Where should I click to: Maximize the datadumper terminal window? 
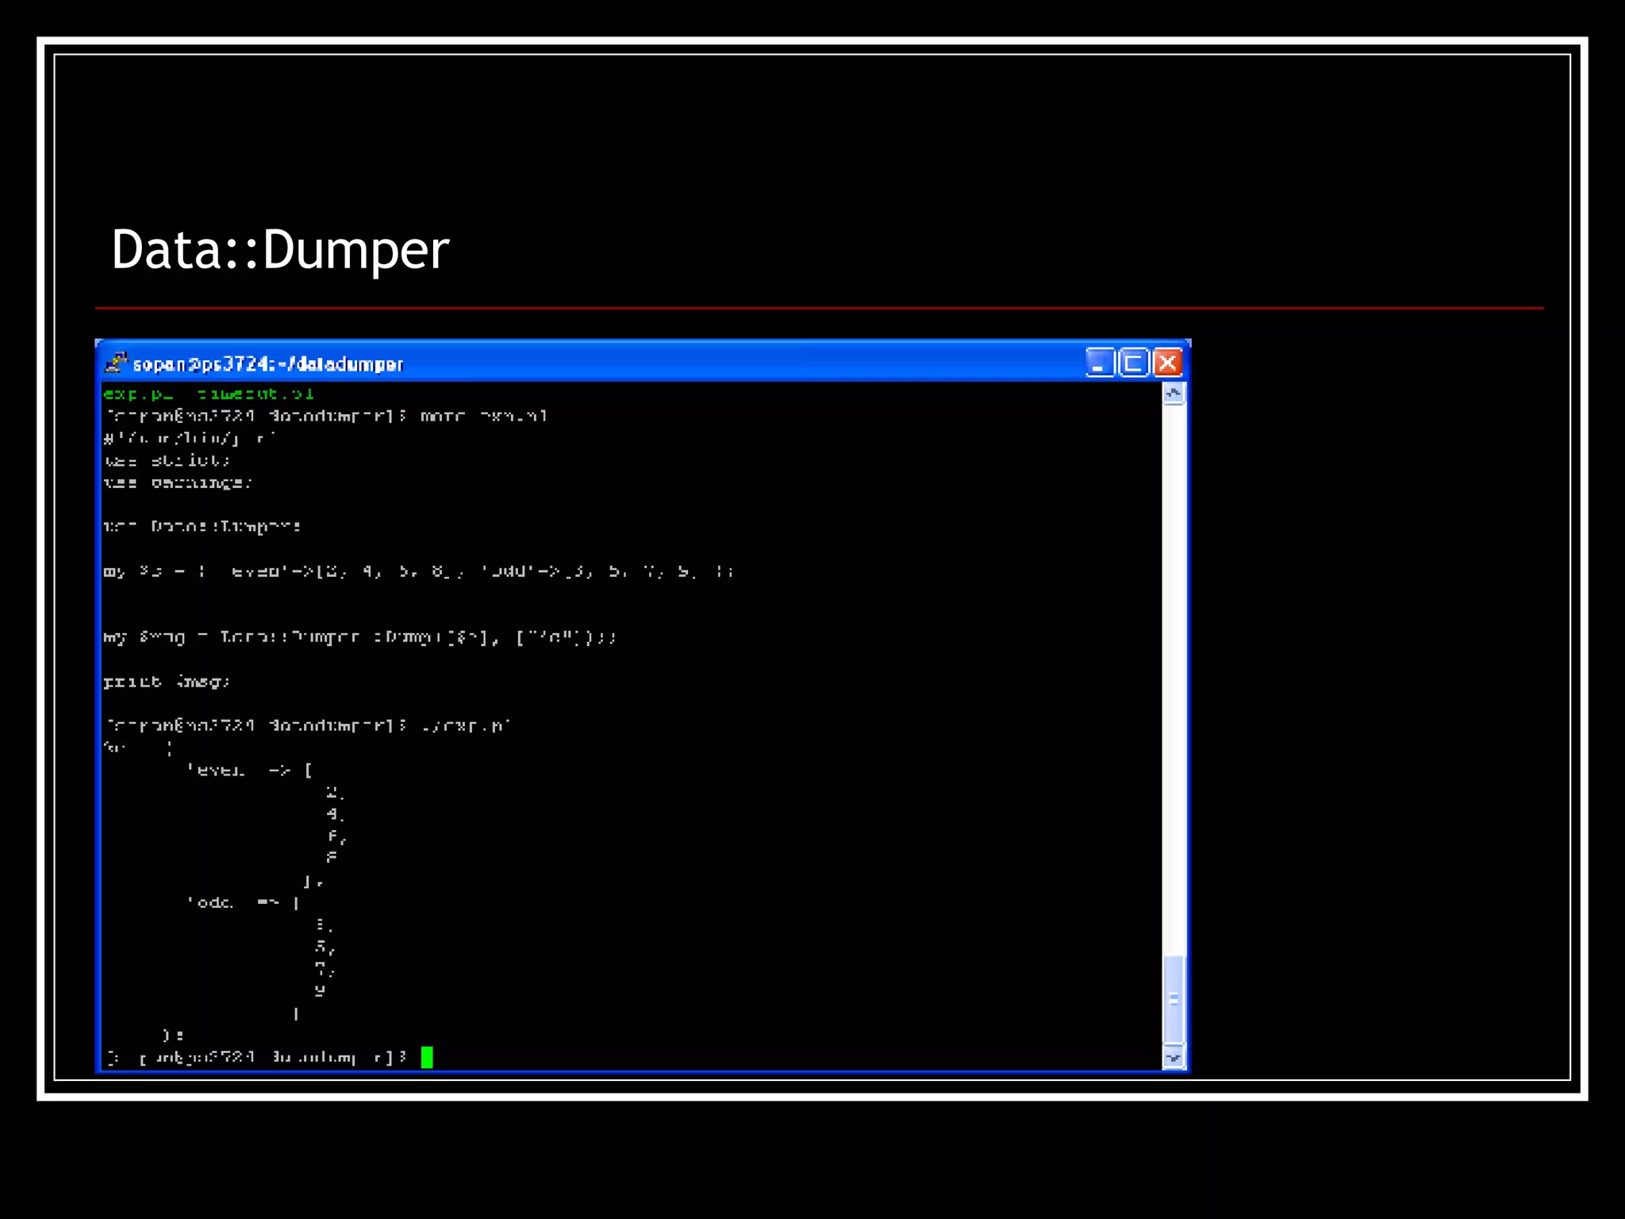[x=1133, y=363]
